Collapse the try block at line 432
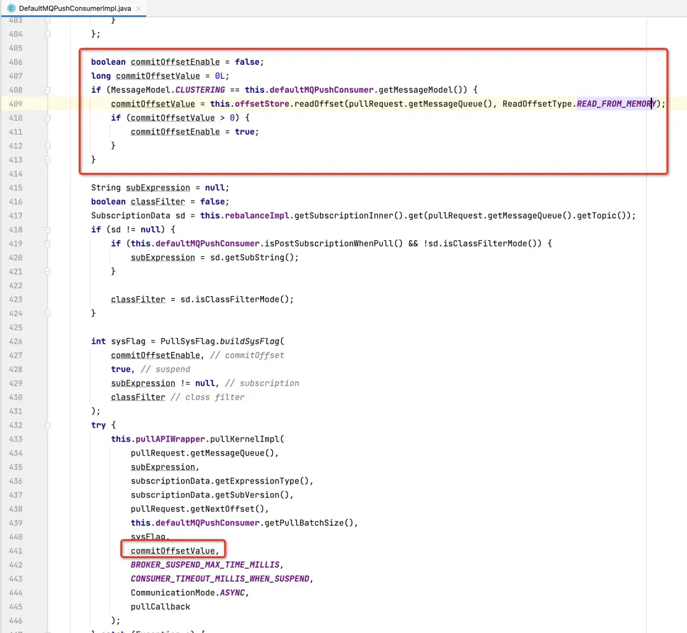 48,426
